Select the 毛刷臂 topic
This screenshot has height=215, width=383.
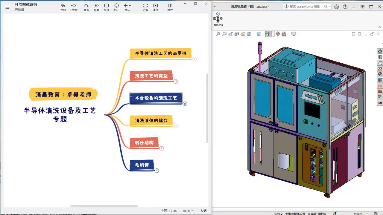point(142,165)
